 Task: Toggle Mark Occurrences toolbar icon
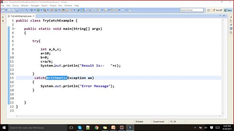tap(83, 10)
